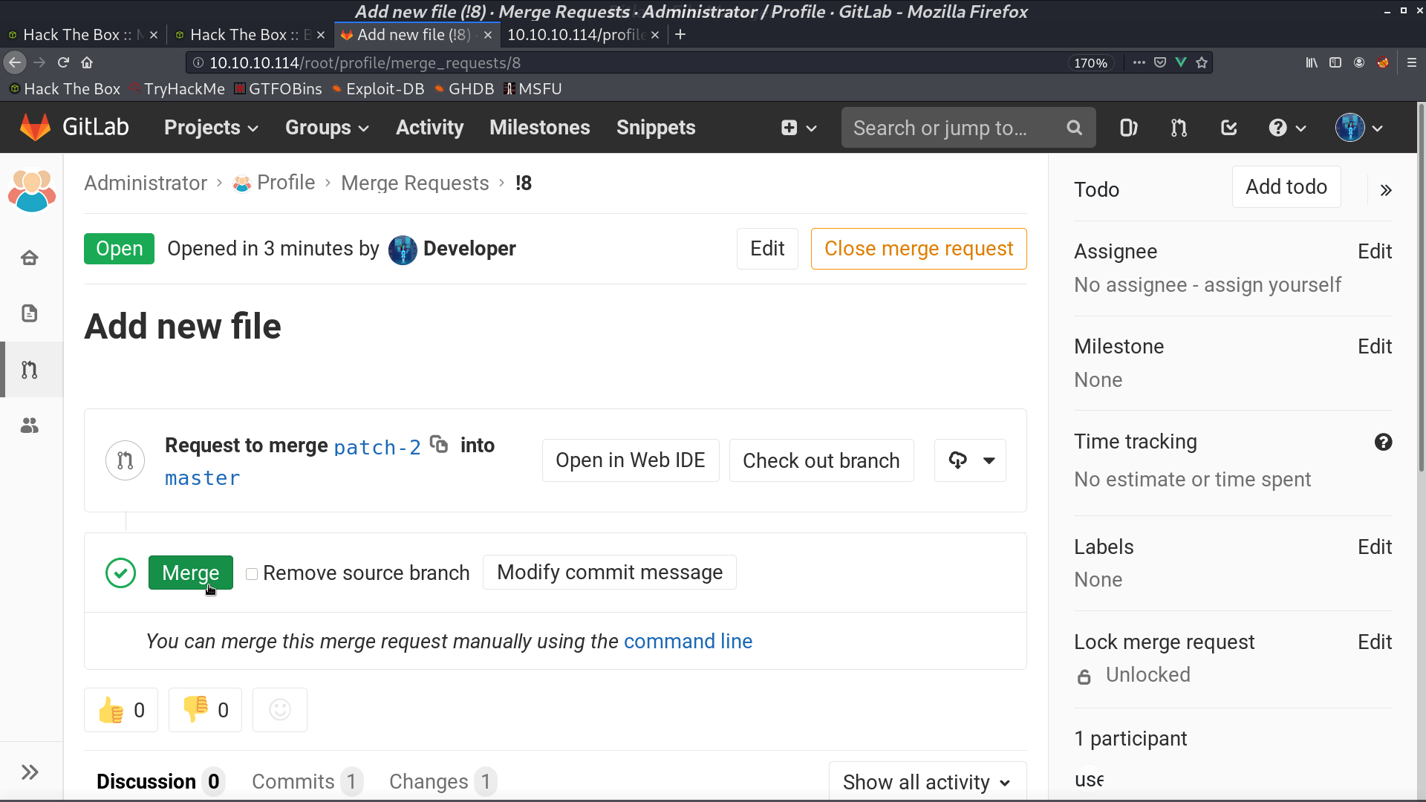Expand the Projects dropdown
Image resolution: width=1426 pixels, height=802 pixels.
pyautogui.click(x=212, y=128)
